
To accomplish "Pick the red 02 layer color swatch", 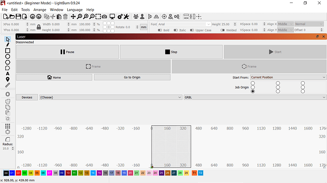I will click(x=18, y=173).
